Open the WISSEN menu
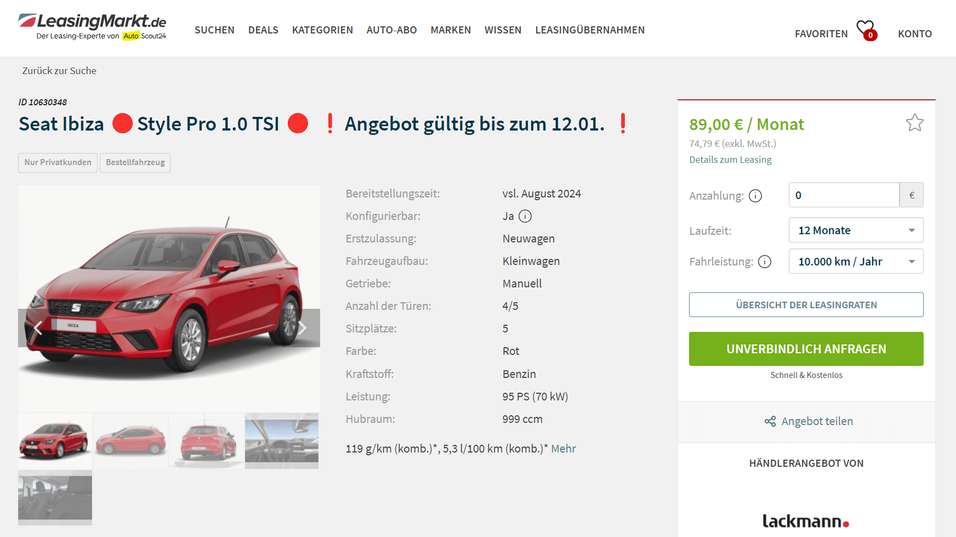956x537 pixels. (x=503, y=30)
